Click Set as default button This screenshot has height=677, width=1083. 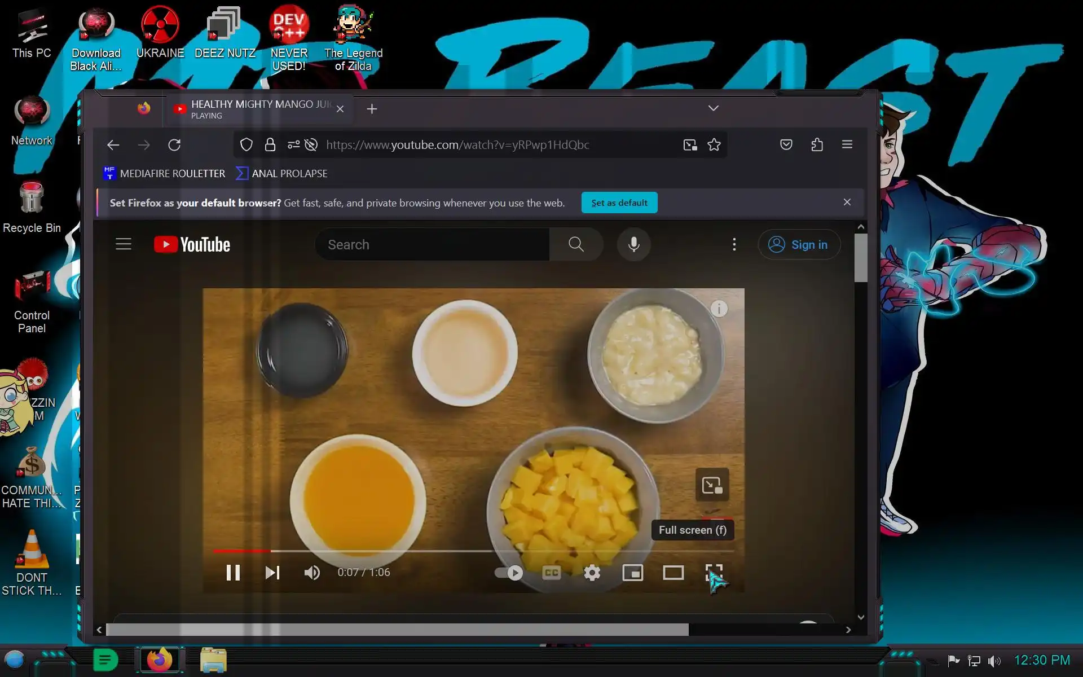pos(619,203)
